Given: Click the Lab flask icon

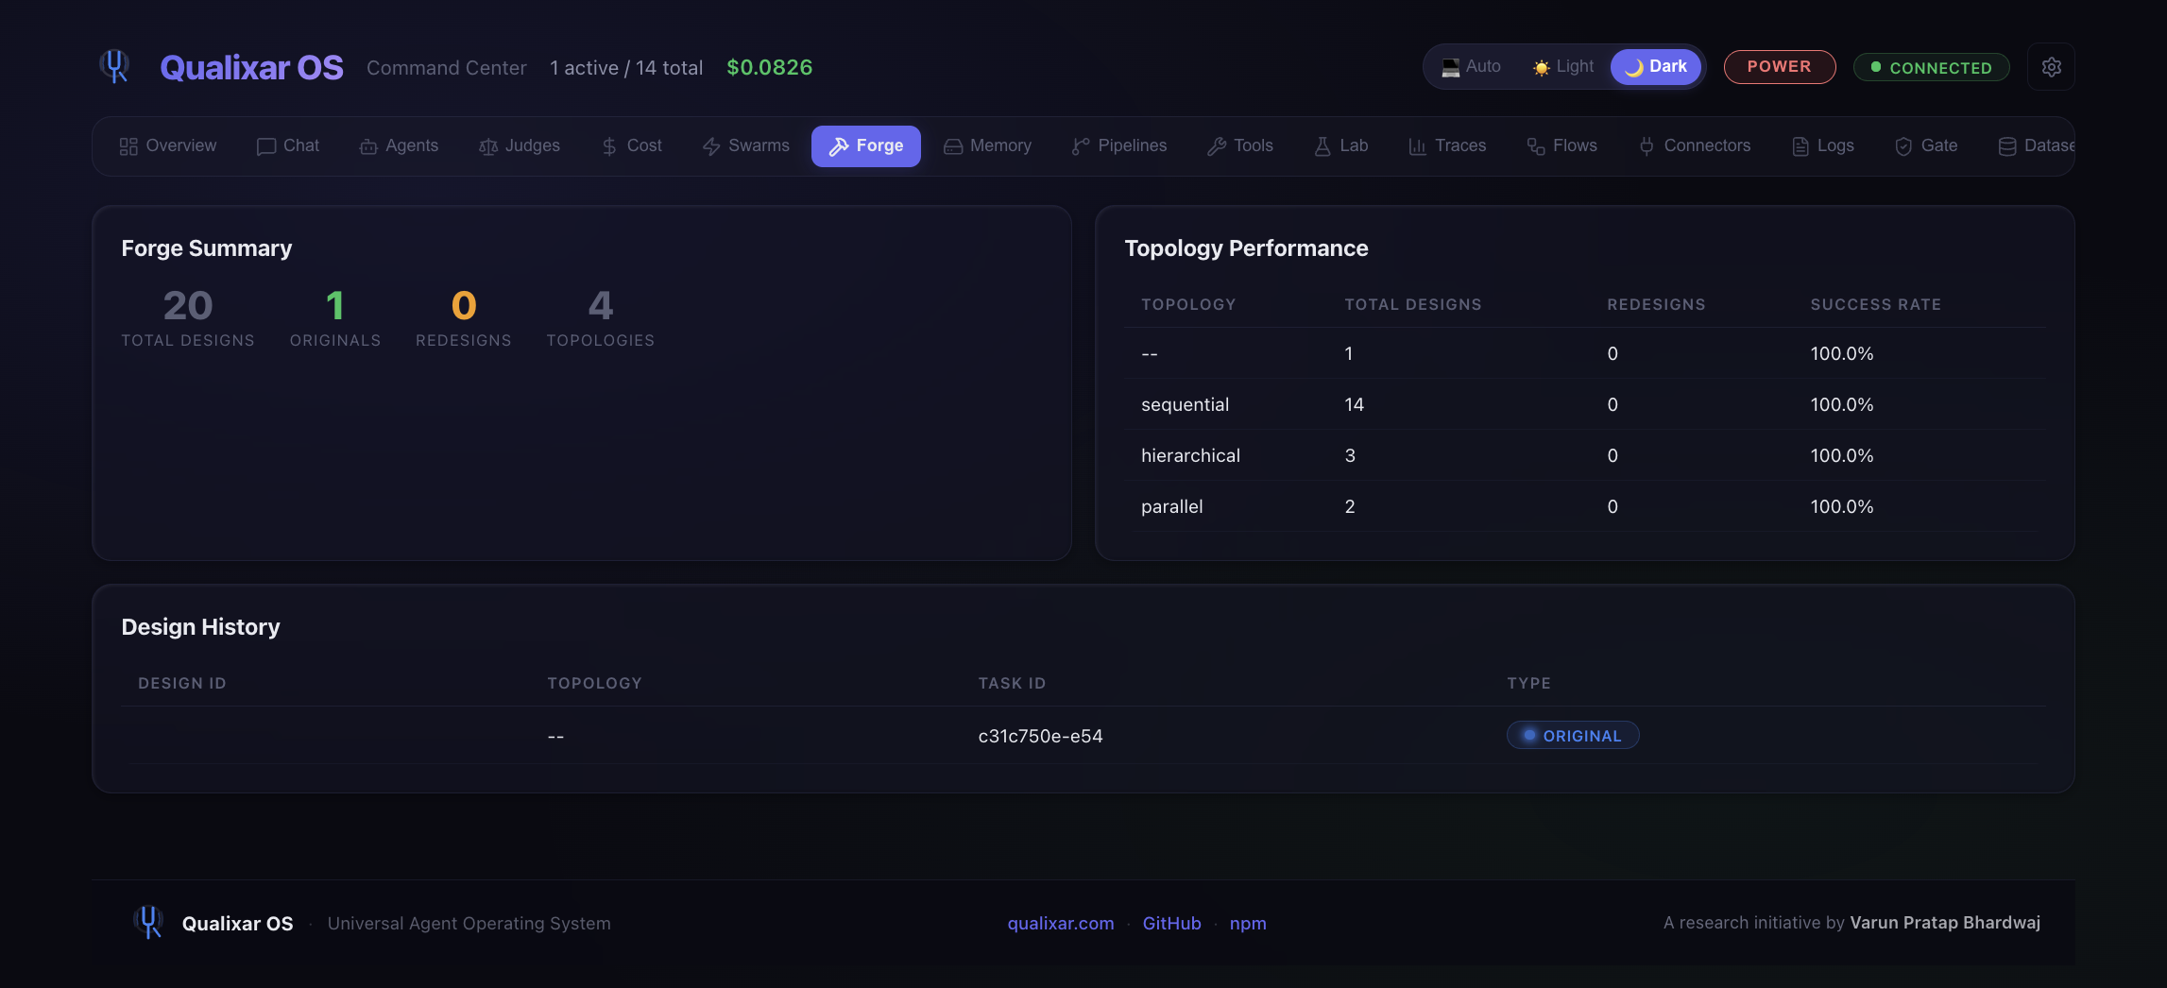Looking at the screenshot, I should (x=1322, y=146).
